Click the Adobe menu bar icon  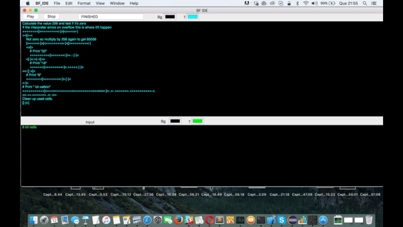246,3
